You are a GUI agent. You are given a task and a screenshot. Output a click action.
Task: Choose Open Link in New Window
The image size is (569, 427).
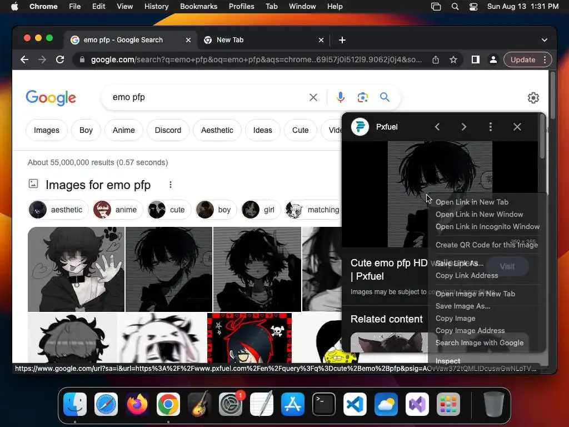click(480, 214)
